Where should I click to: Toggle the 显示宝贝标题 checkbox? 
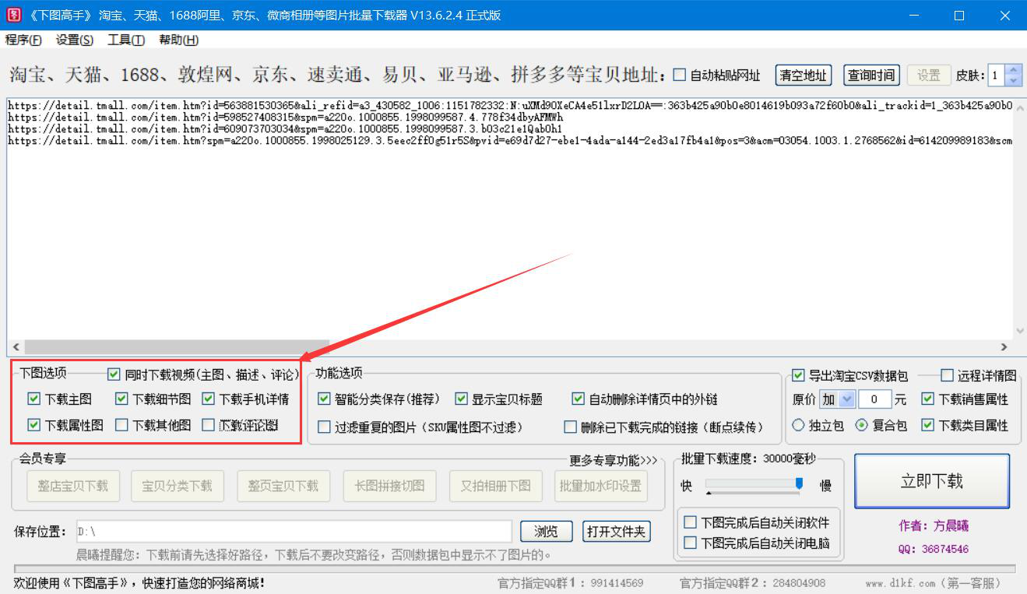[x=462, y=399]
